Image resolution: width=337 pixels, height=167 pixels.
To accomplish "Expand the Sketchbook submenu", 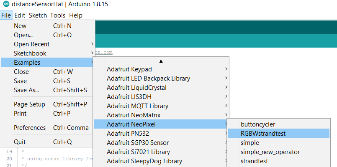I will pos(48,53).
